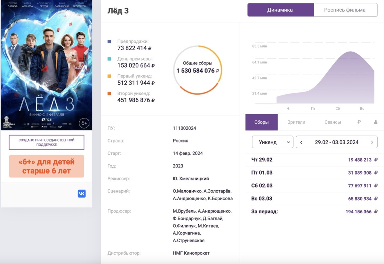
Task: Click Создано при государственной поддержке button
Action: coord(46,142)
